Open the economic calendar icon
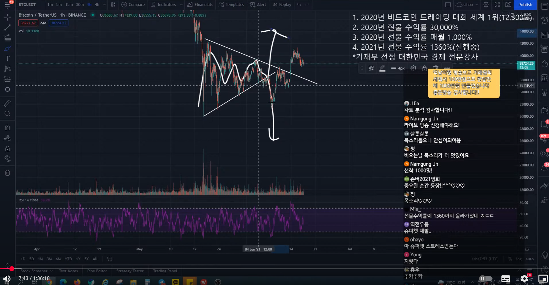 tap(544, 78)
